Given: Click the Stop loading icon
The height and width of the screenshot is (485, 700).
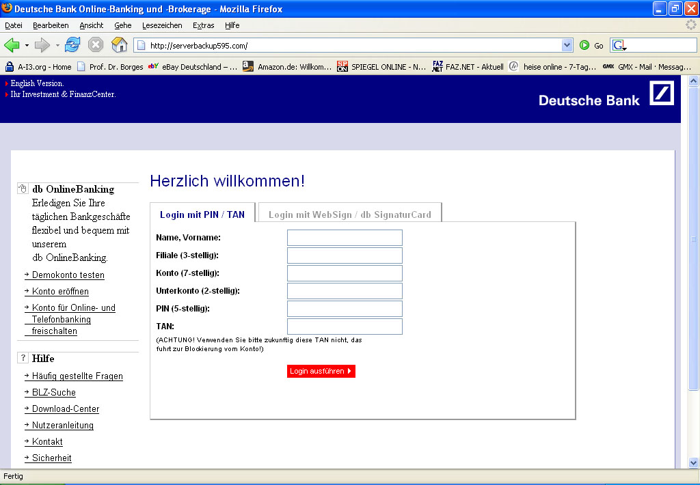Looking at the screenshot, I should pos(96,45).
